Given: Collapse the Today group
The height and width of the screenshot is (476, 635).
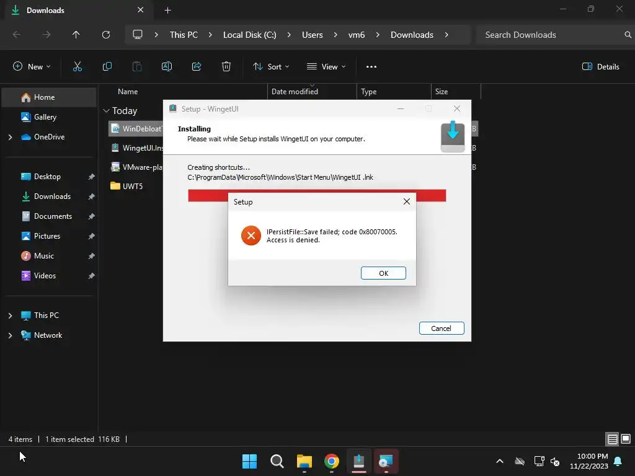Looking at the screenshot, I should point(107,110).
